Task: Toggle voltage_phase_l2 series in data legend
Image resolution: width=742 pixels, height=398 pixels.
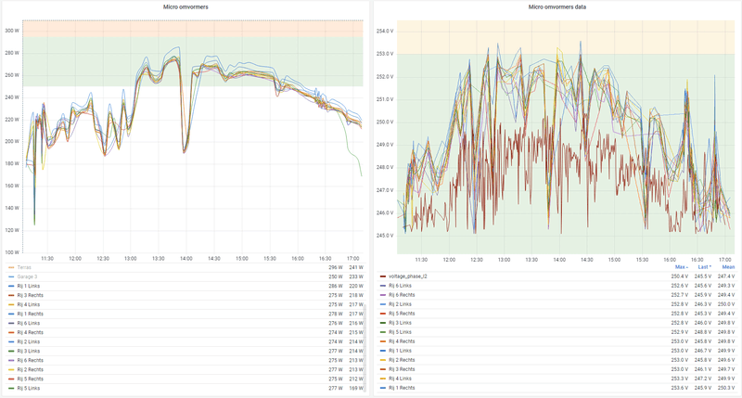Action: 407,276
